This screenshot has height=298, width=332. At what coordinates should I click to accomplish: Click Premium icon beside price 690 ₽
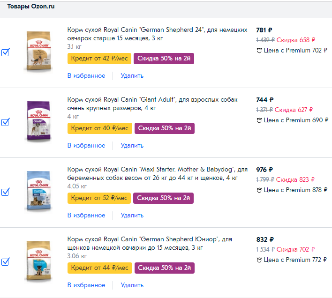[x=259, y=120]
